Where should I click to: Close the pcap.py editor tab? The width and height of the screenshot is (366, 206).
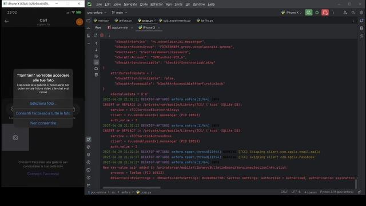tap(155, 21)
